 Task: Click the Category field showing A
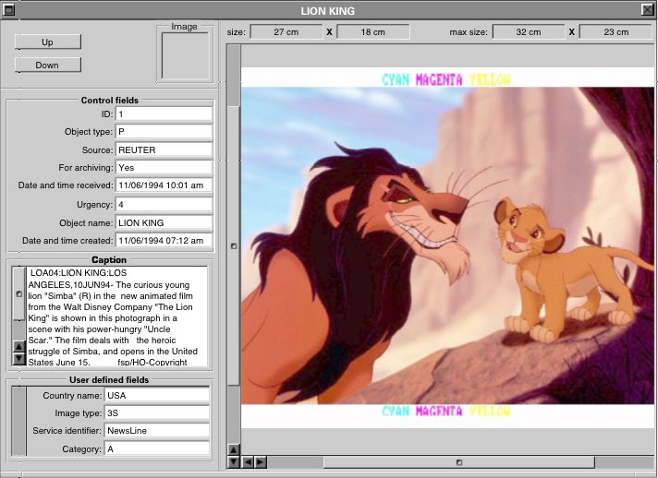click(156, 448)
